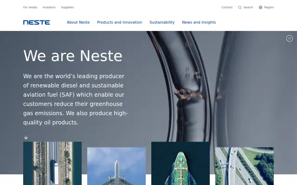Click the down arrow below hero text
This screenshot has height=185, width=297.
[x=26, y=137]
